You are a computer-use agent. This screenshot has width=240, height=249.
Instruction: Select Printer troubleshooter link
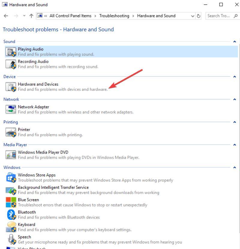click(24, 130)
